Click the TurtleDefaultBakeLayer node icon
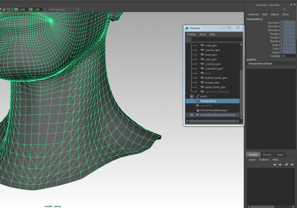The image size is (297, 208). click(x=198, y=110)
